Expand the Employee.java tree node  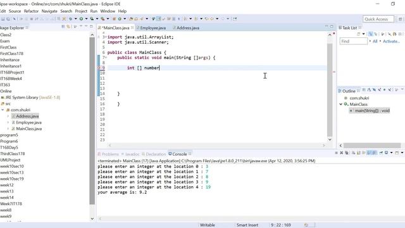click(x=8, y=122)
